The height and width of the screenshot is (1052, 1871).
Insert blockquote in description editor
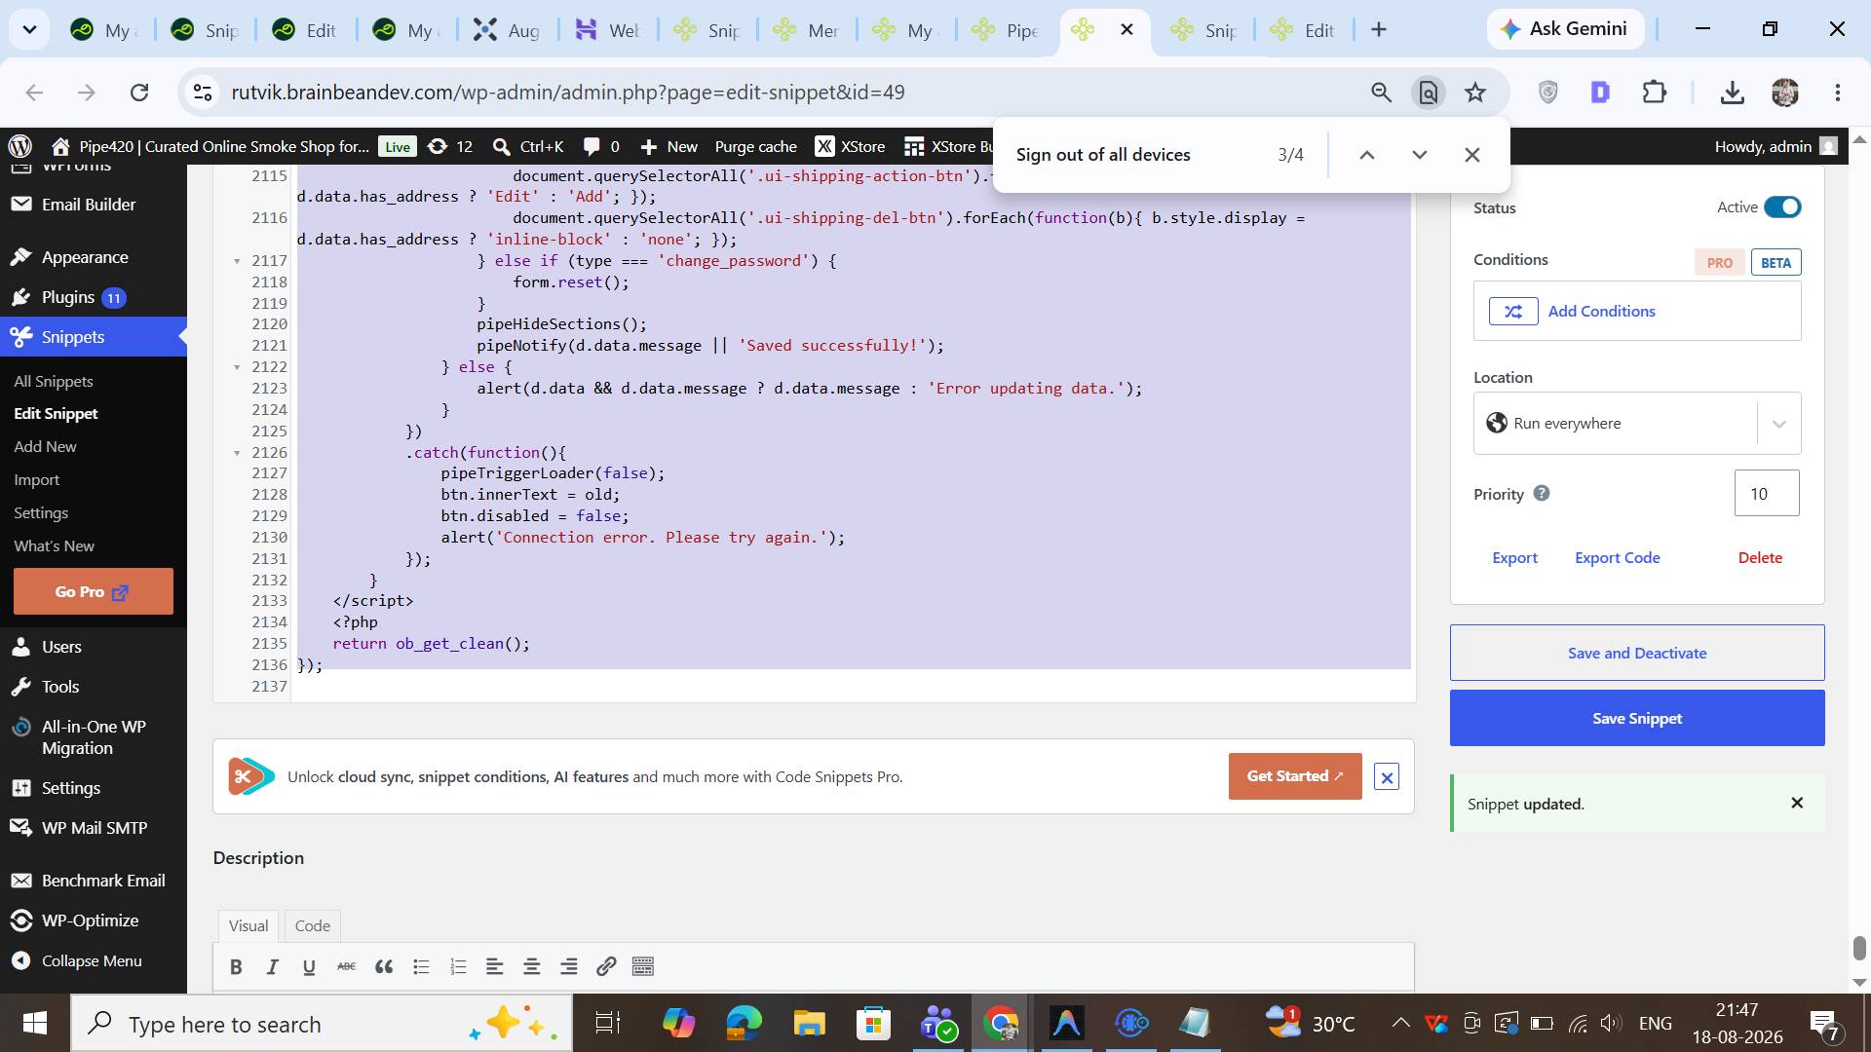(384, 966)
